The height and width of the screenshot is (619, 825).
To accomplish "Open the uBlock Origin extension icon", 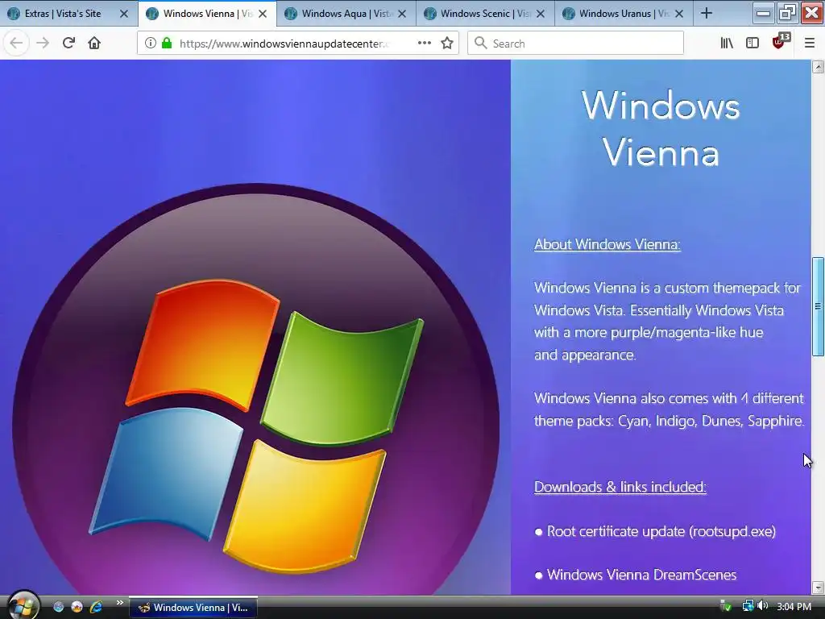I will (780, 42).
